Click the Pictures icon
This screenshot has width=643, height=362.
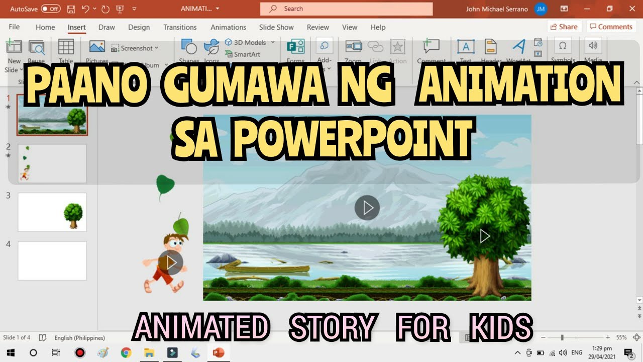97,47
